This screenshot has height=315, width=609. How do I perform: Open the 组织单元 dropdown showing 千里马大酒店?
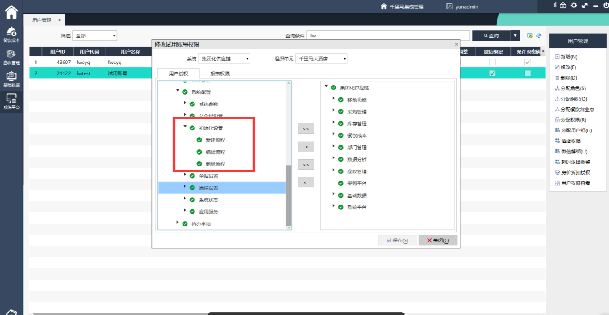tap(321, 59)
